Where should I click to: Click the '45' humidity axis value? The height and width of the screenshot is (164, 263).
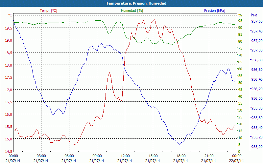pos(240,90)
